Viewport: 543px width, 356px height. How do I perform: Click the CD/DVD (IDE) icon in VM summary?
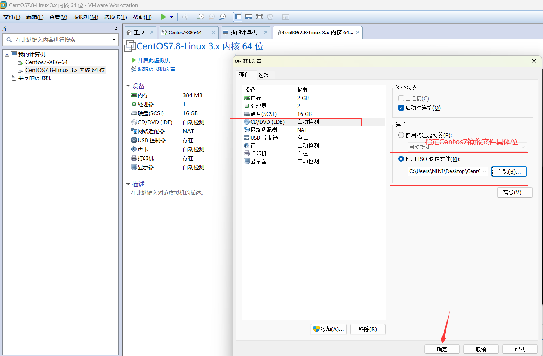(134, 122)
